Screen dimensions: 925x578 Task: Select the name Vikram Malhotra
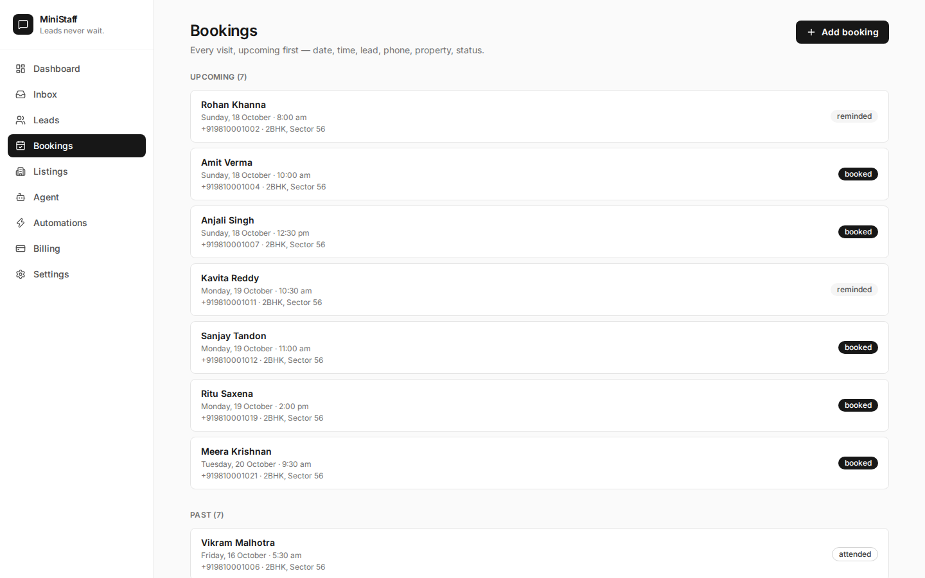238,543
